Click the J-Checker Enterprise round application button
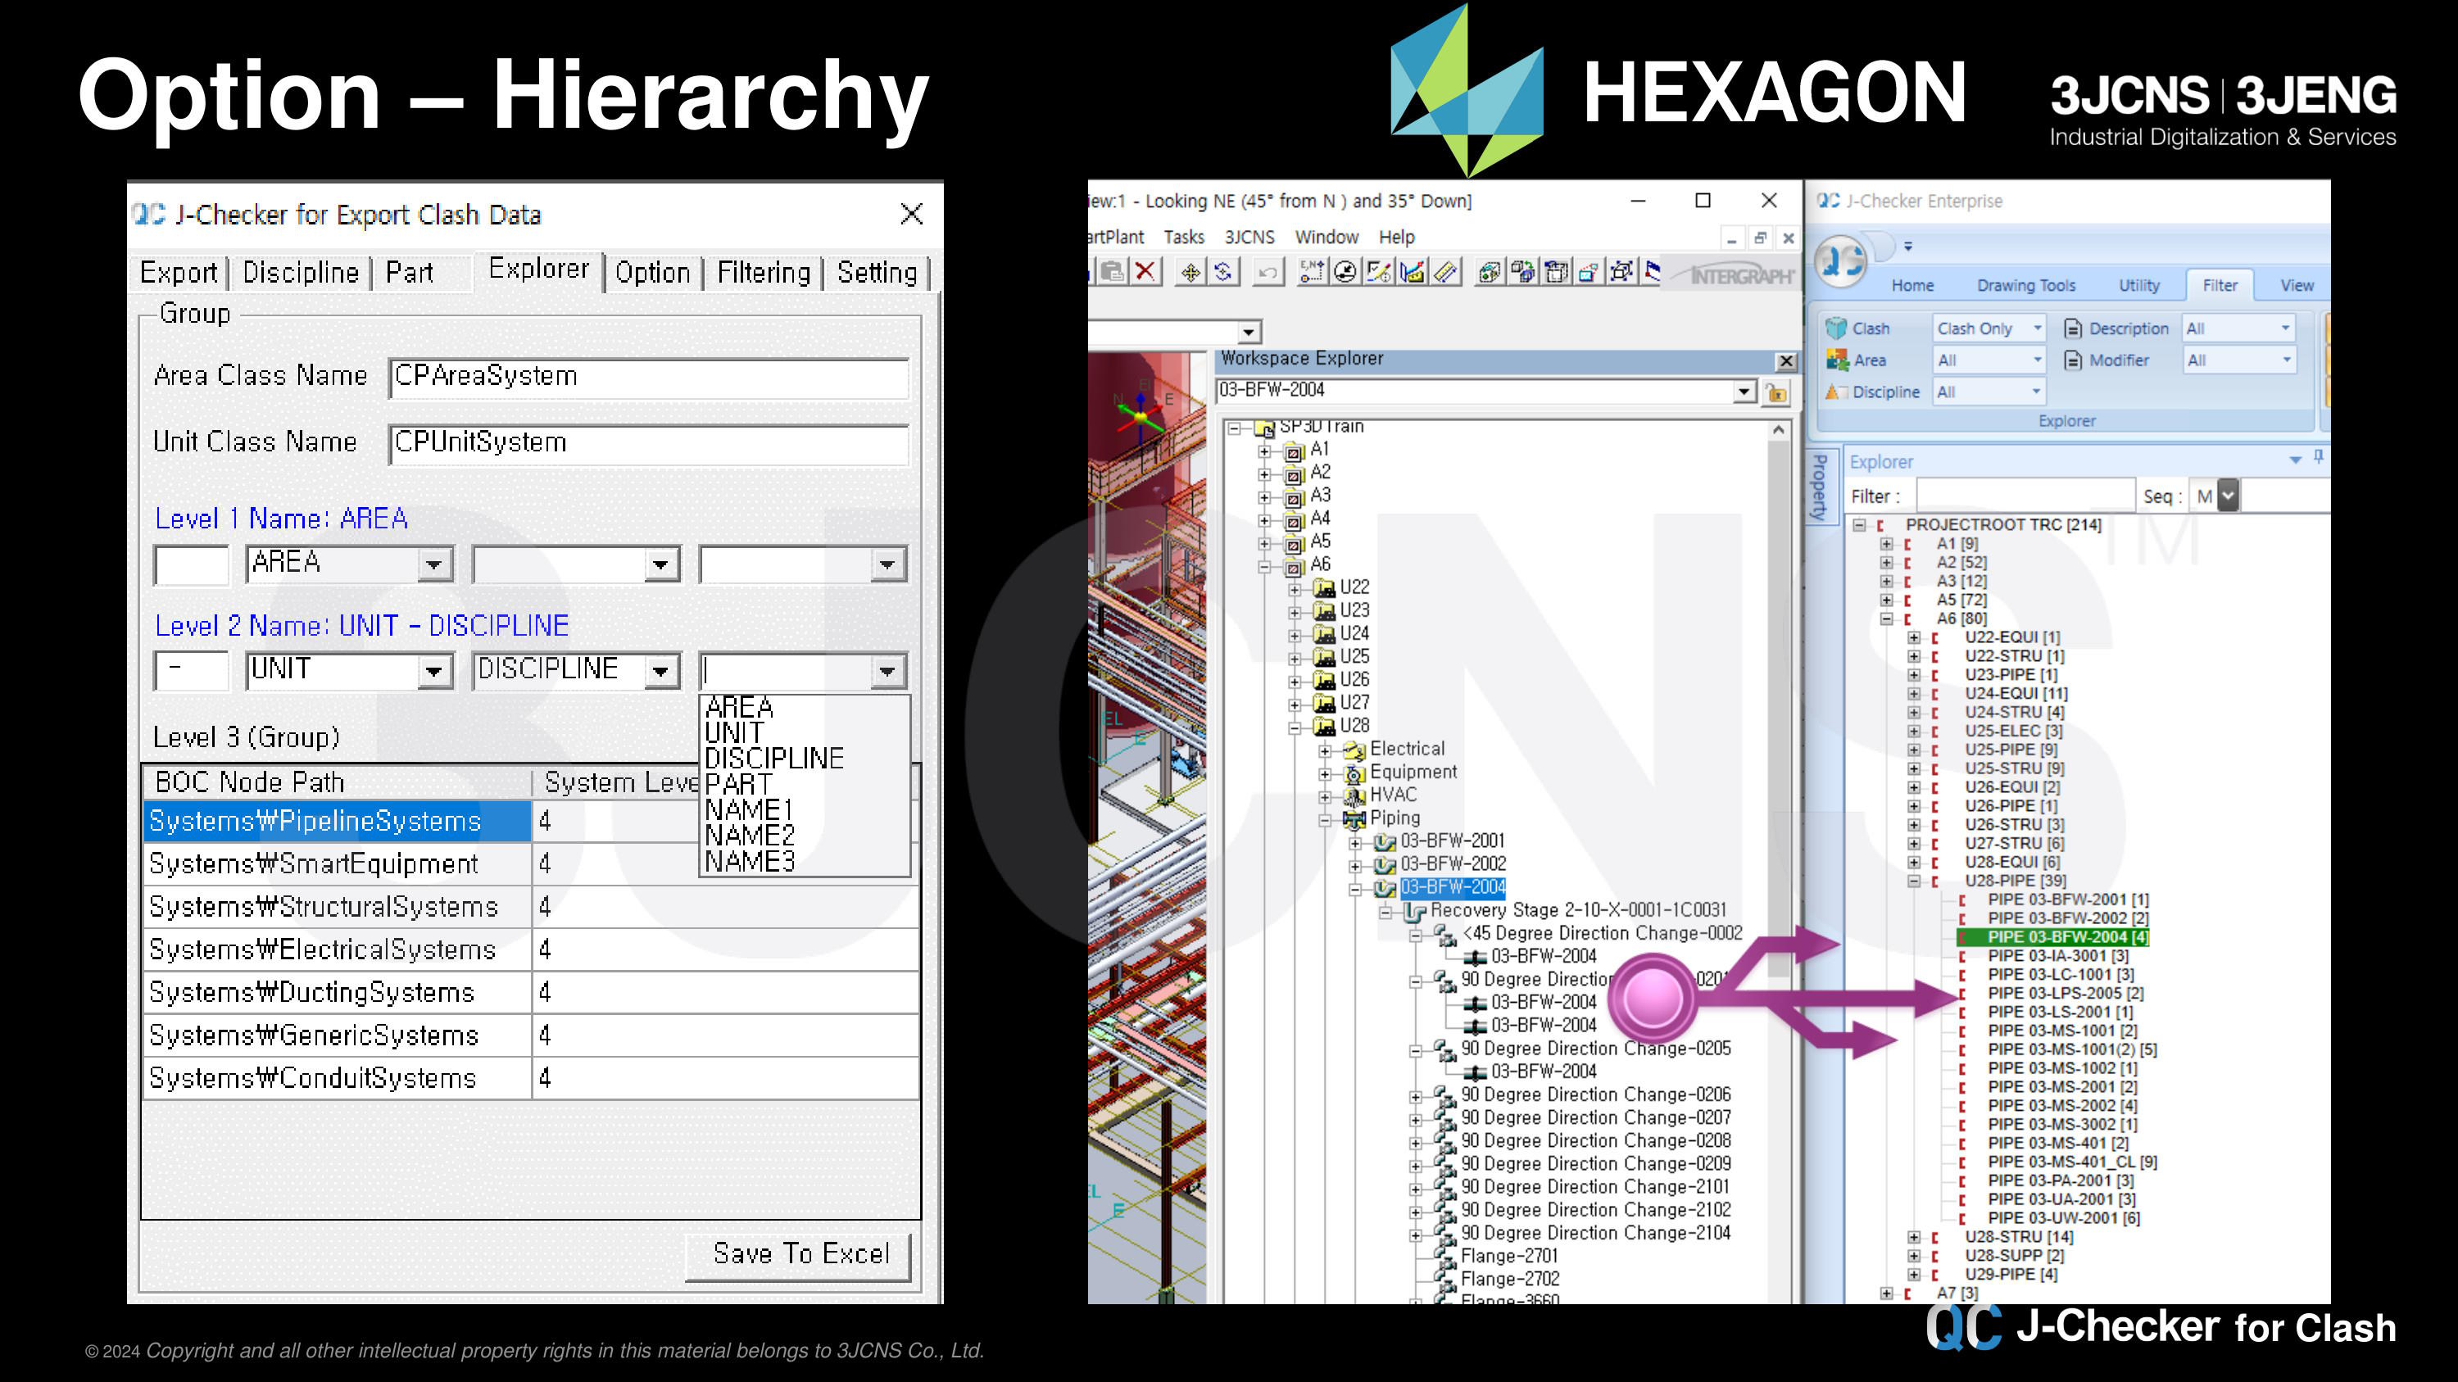 pos(1839,261)
